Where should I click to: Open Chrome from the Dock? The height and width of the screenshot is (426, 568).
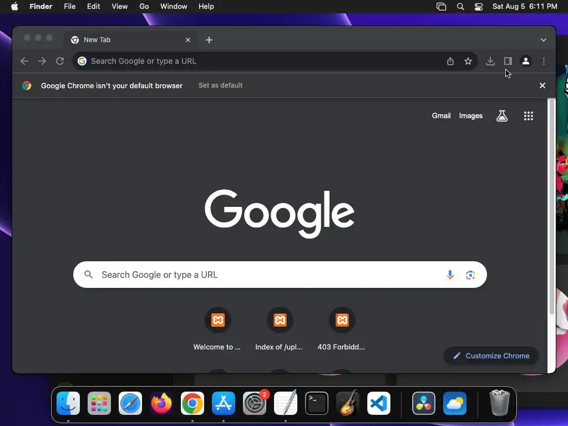coord(192,403)
